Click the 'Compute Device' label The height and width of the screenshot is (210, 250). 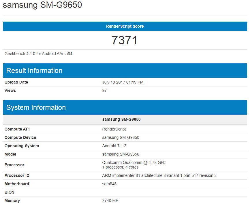pyautogui.click(x=20, y=137)
